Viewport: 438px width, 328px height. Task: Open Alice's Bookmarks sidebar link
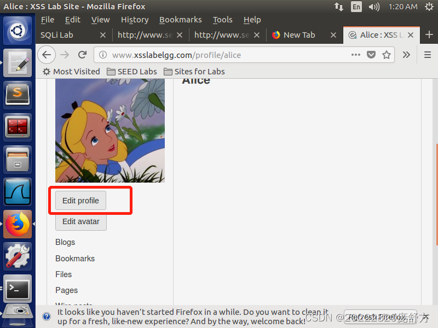[75, 259]
